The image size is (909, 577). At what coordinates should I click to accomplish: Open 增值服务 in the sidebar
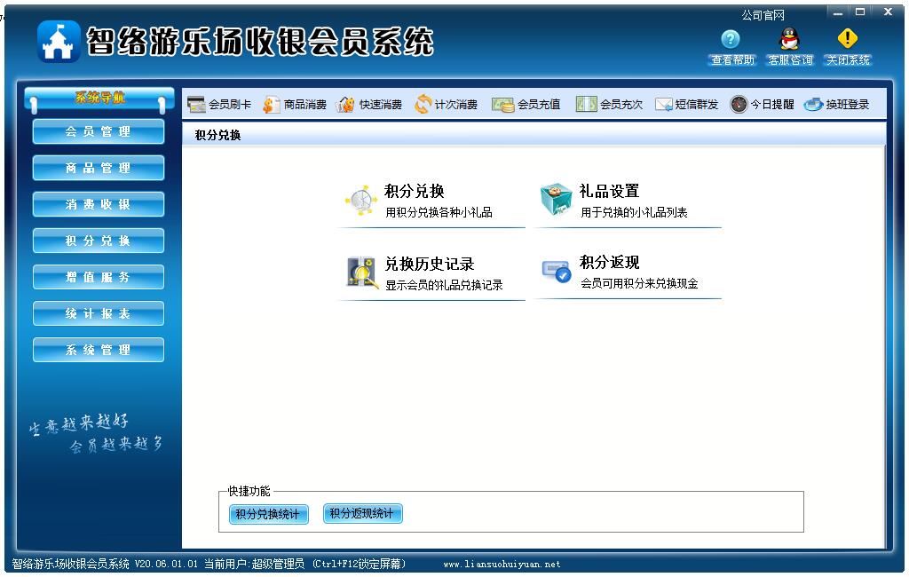coord(98,277)
